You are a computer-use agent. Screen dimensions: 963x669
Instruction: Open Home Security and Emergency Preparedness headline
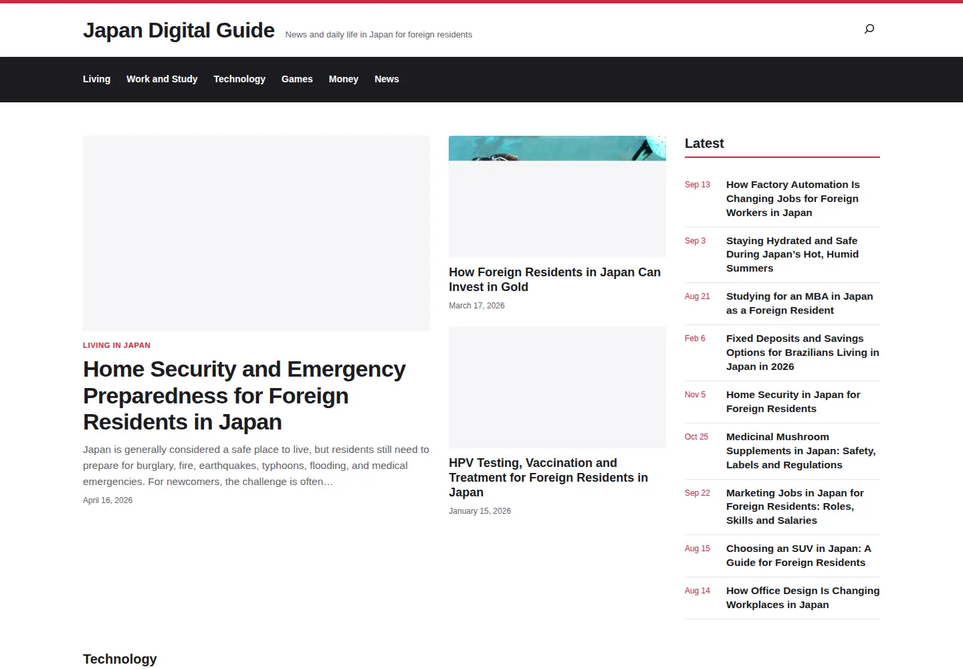click(x=244, y=395)
